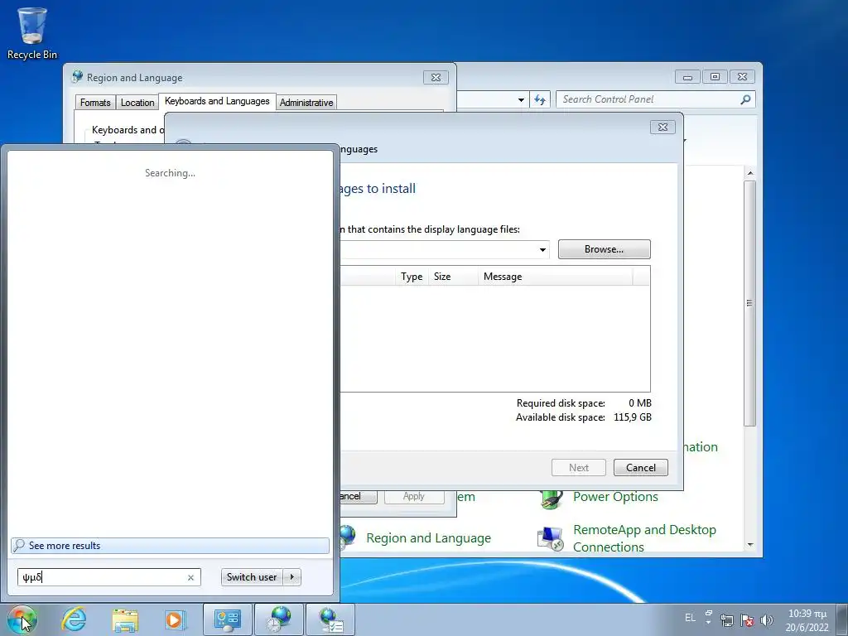The height and width of the screenshot is (636, 848).
Task: Clear the Start menu search text
Action: pyautogui.click(x=190, y=577)
